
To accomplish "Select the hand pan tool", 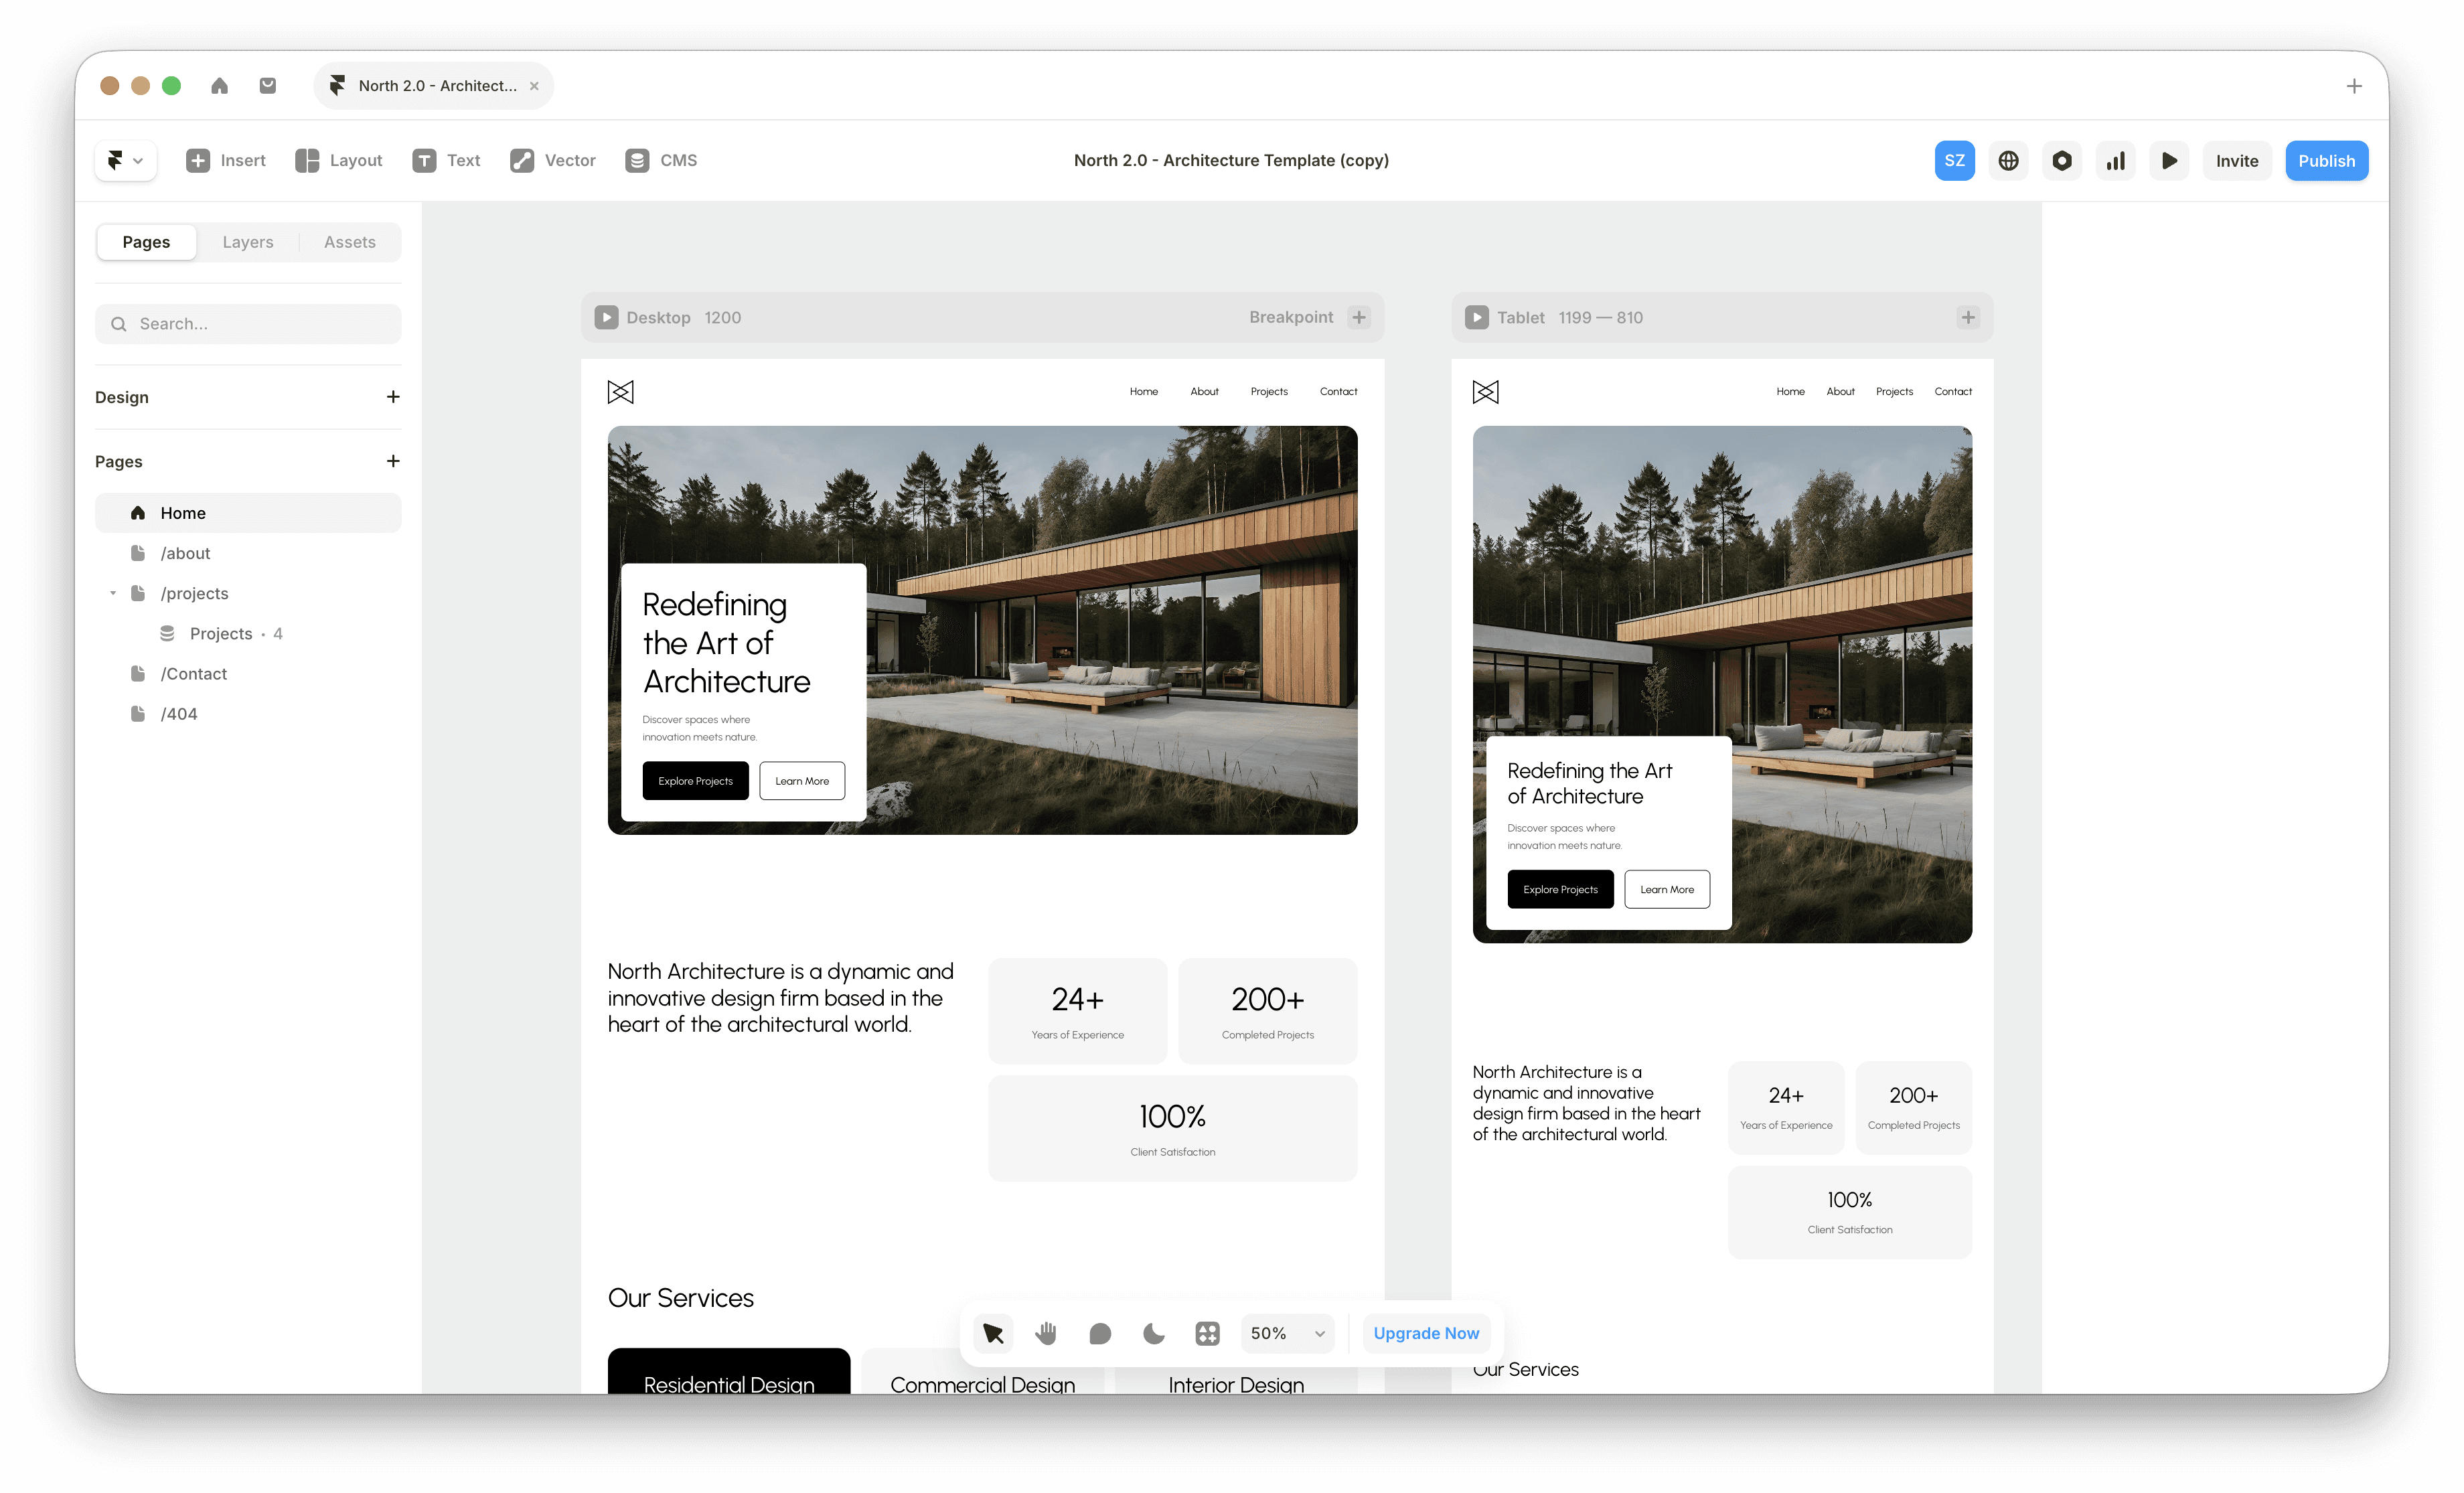I will point(1046,1333).
